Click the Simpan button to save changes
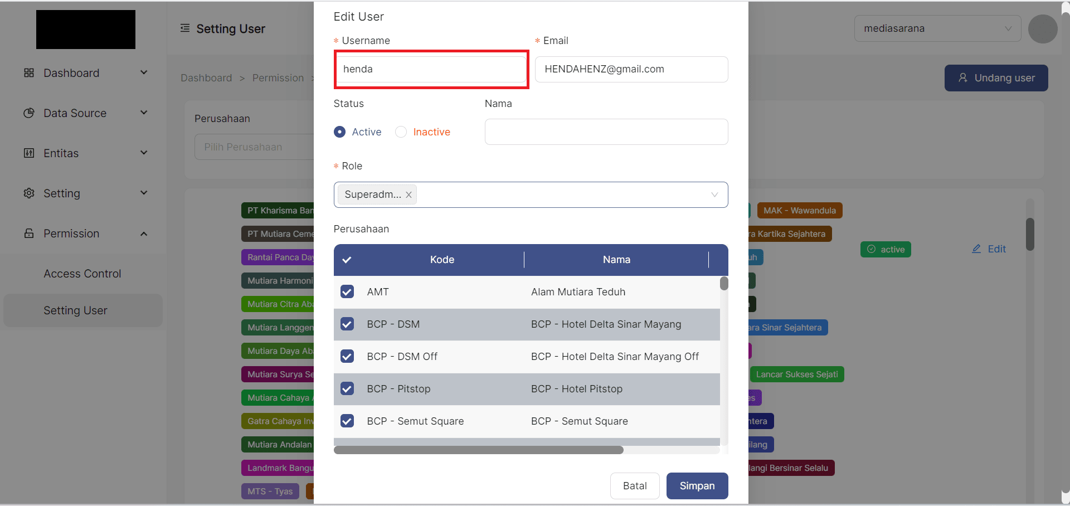Viewport: 1070px width, 506px height. [697, 485]
